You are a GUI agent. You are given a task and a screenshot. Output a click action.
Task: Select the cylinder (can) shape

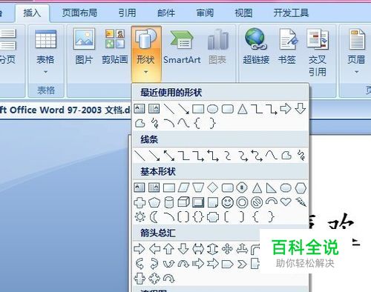169,202
